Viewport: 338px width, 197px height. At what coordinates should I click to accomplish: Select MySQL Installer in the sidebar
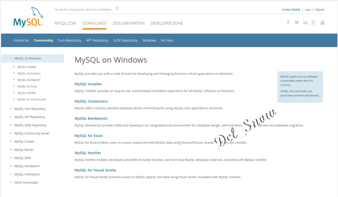click(x=27, y=67)
